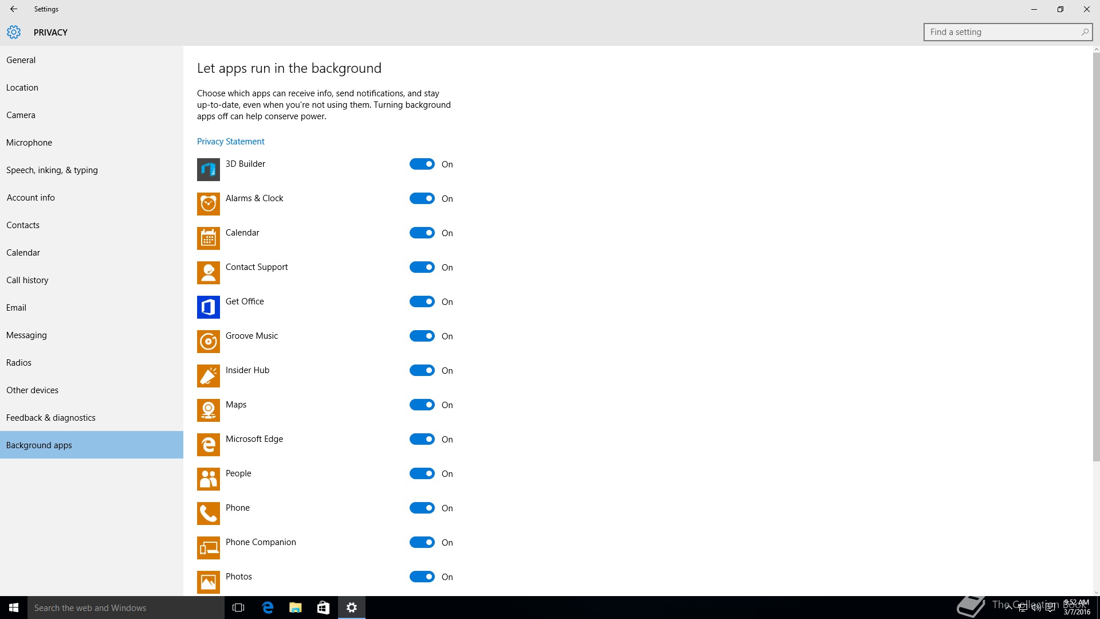Open Messaging privacy settings
Viewport: 1100px width, 619px height.
point(92,335)
